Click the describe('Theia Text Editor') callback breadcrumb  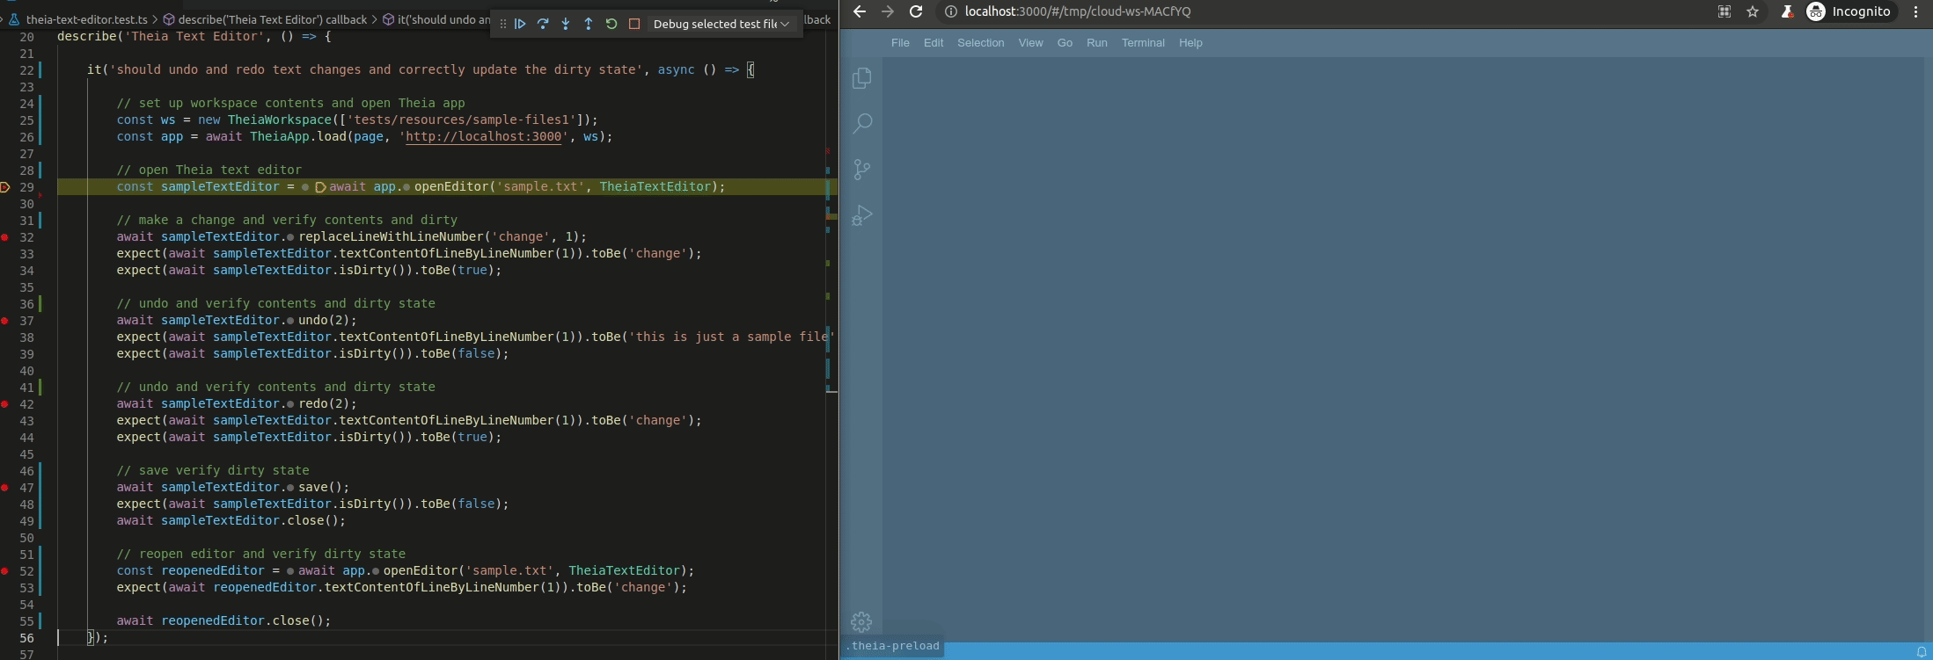pyautogui.click(x=272, y=19)
